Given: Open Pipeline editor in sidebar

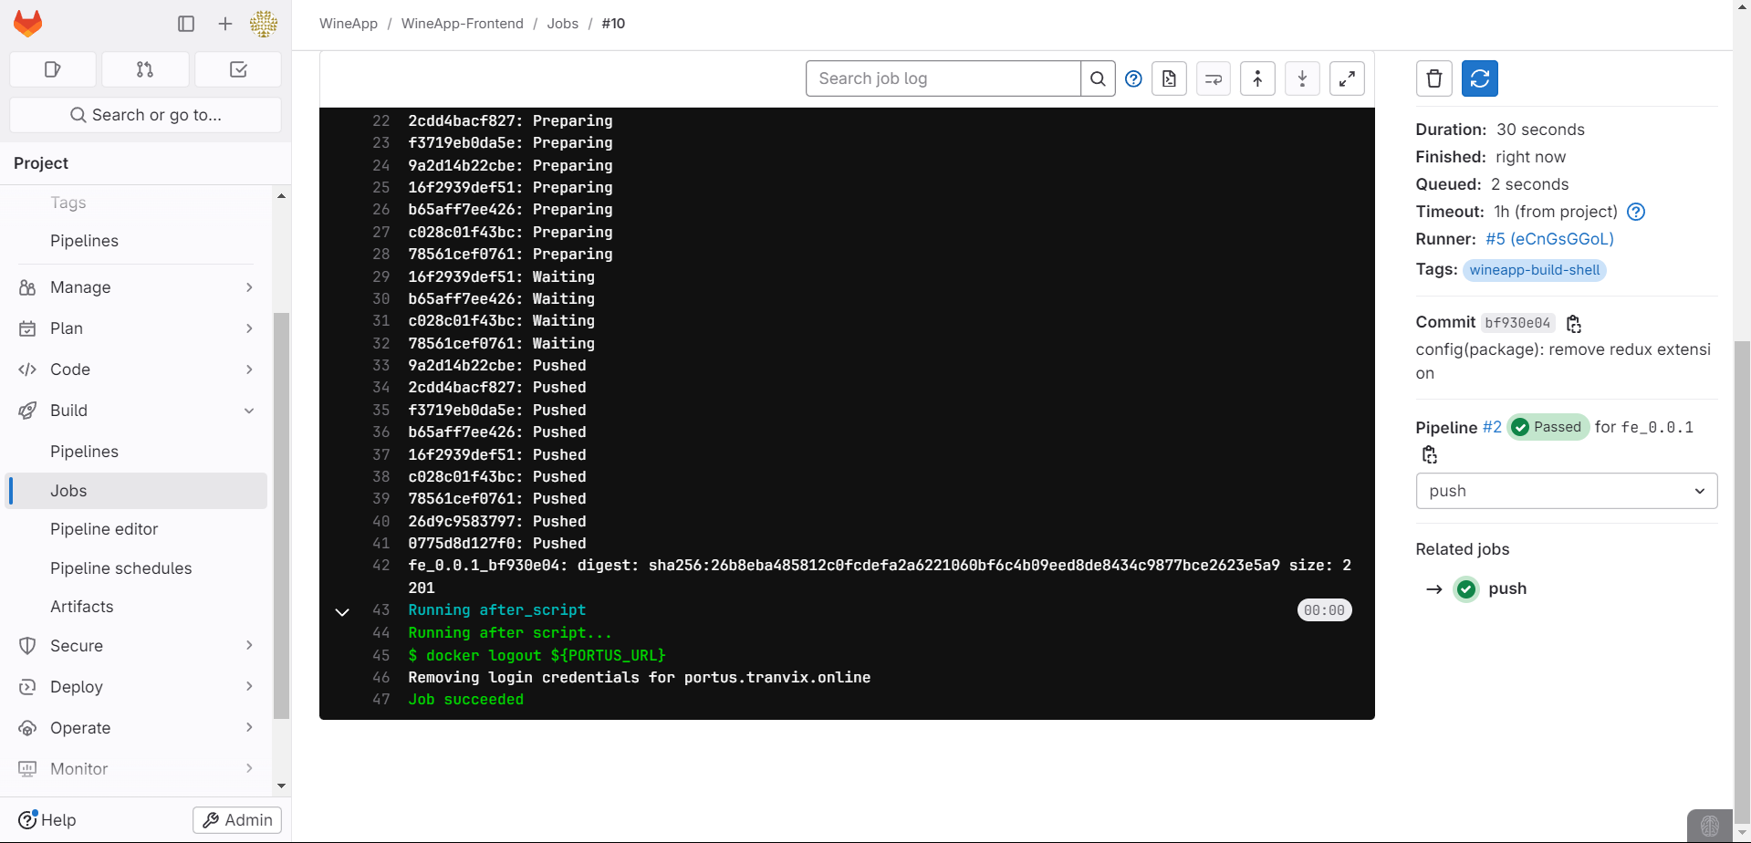Looking at the screenshot, I should (104, 529).
